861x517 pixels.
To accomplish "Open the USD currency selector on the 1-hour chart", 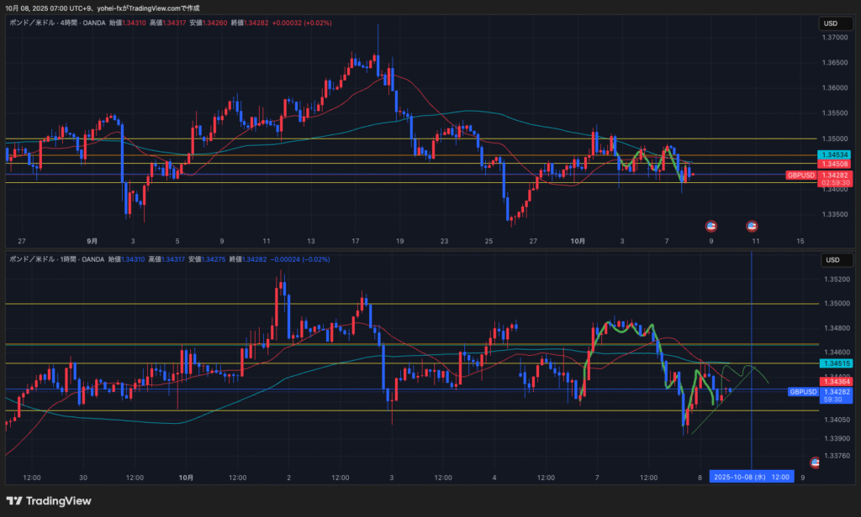I will tap(832, 260).
